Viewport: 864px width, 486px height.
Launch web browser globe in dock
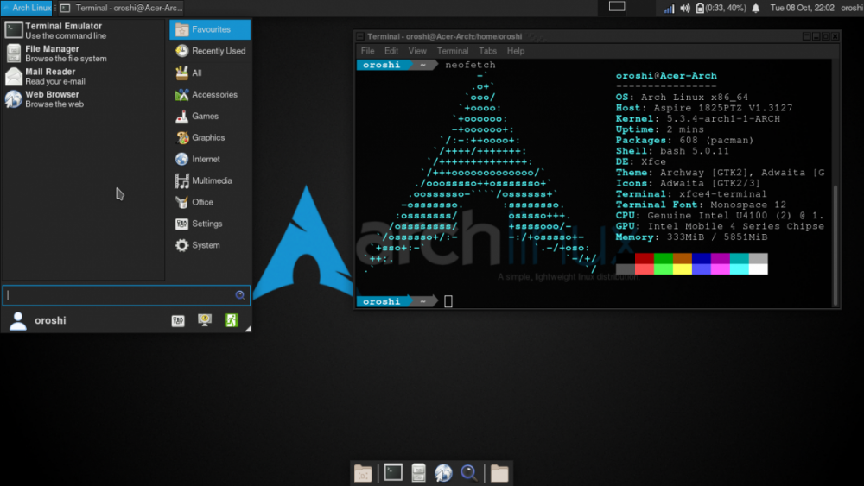[443, 473]
